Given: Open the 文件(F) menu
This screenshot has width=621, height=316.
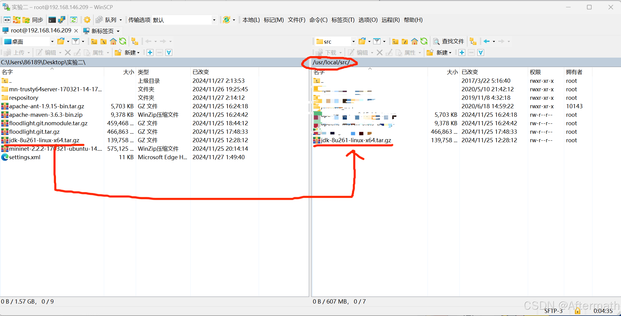Looking at the screenshot, I should coord(296,20).
